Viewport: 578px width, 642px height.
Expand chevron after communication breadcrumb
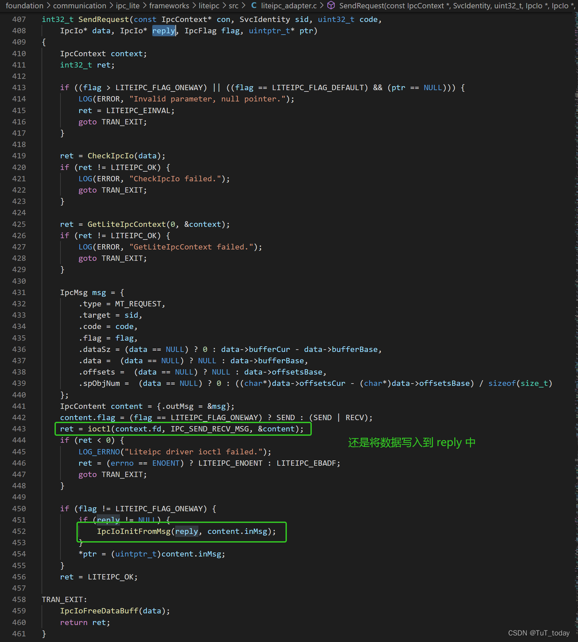111,6
